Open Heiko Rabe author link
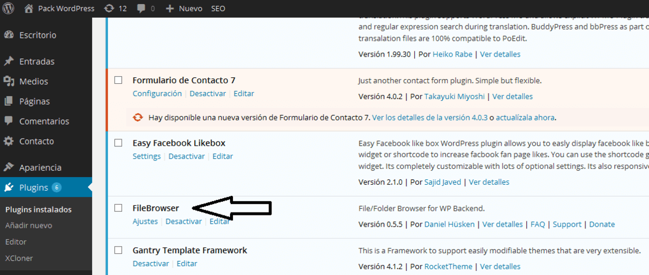649x275 pixels. click(x=453, y=54)
